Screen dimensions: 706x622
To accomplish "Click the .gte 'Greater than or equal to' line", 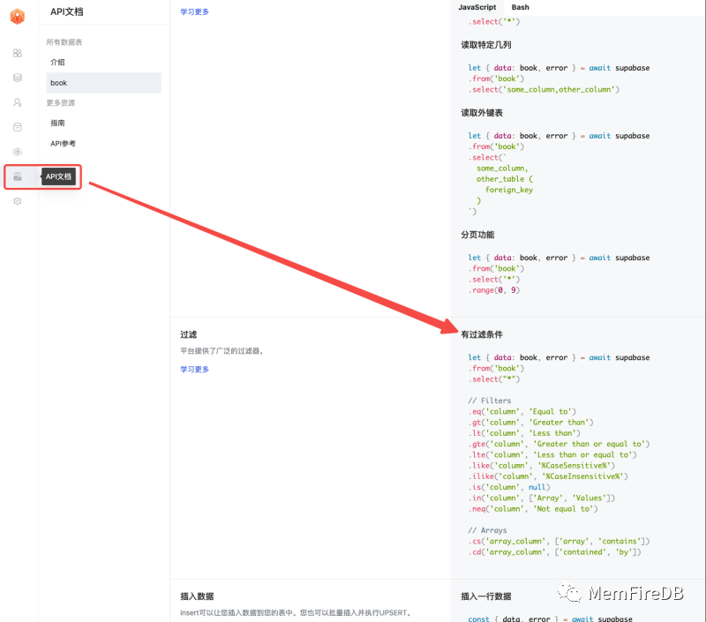I will coord(559,444).
